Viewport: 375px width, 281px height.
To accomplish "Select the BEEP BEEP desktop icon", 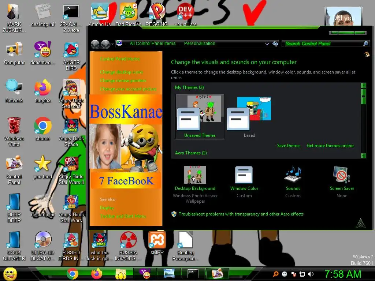I will [14, 208].
